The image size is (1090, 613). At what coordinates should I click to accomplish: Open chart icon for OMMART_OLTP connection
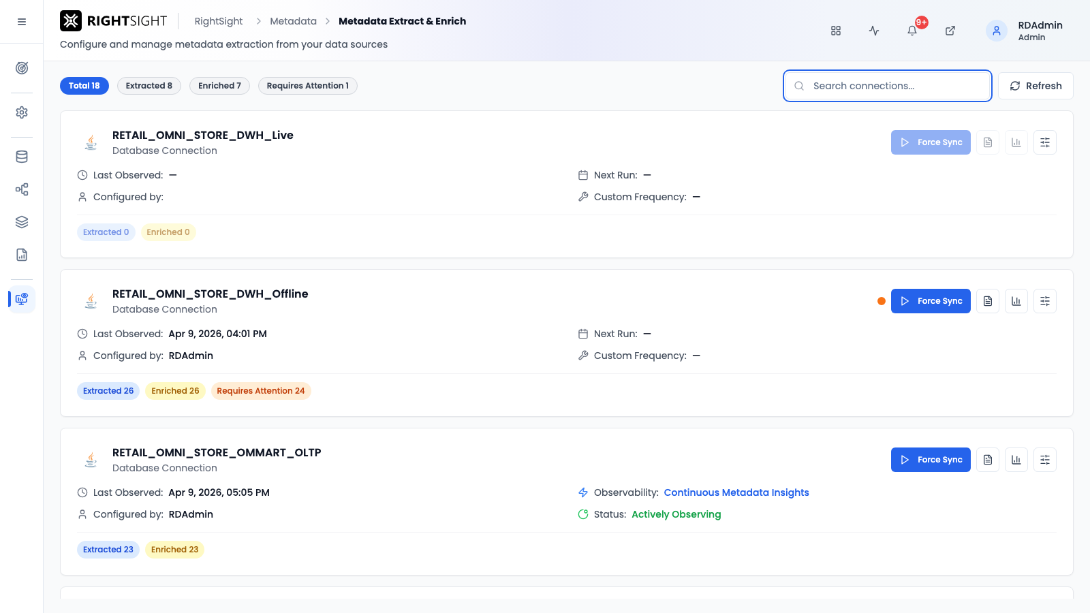click(x=1016, y=460)
